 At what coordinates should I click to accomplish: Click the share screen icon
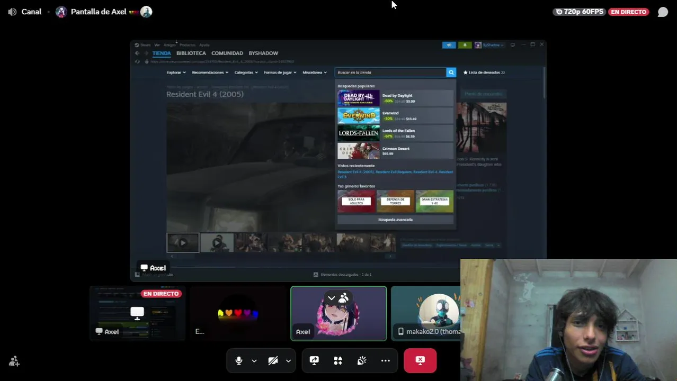click(x=314, y=360)
